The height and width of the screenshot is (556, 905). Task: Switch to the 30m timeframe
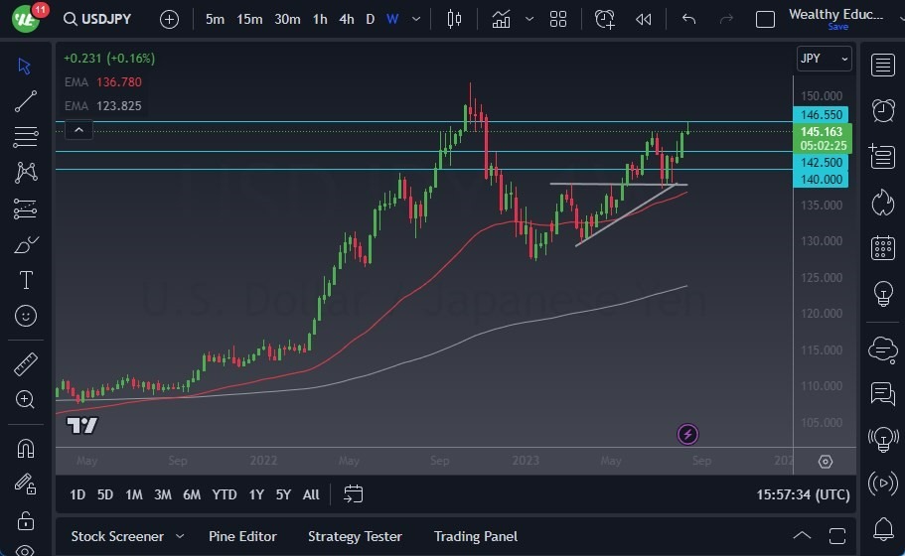click(x=287, y=19)
